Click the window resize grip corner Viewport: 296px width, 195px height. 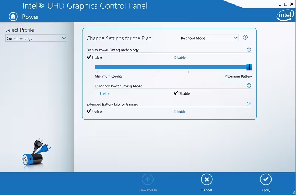293,192
